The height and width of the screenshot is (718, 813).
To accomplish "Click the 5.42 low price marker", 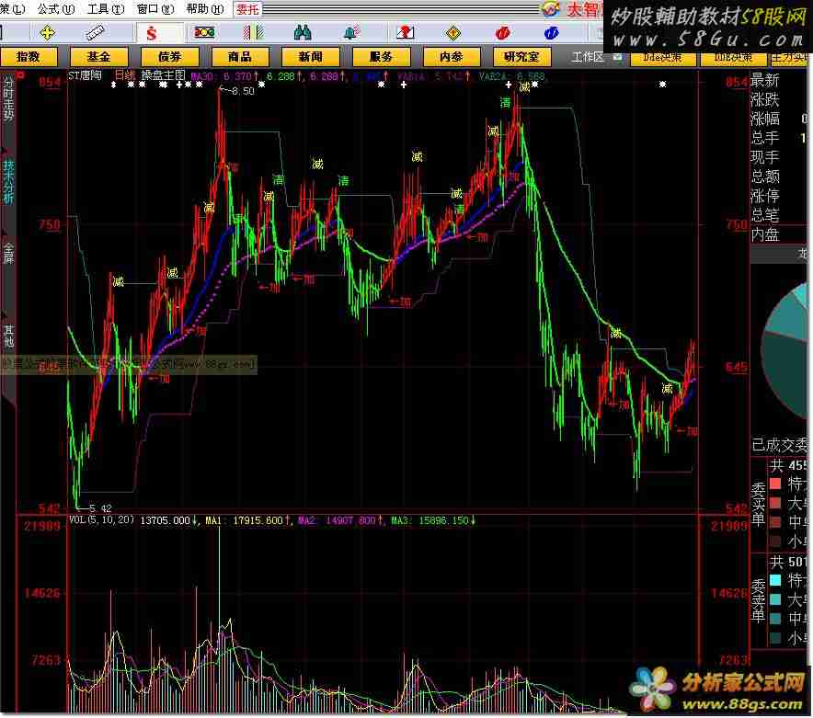I will coord(100,508).
